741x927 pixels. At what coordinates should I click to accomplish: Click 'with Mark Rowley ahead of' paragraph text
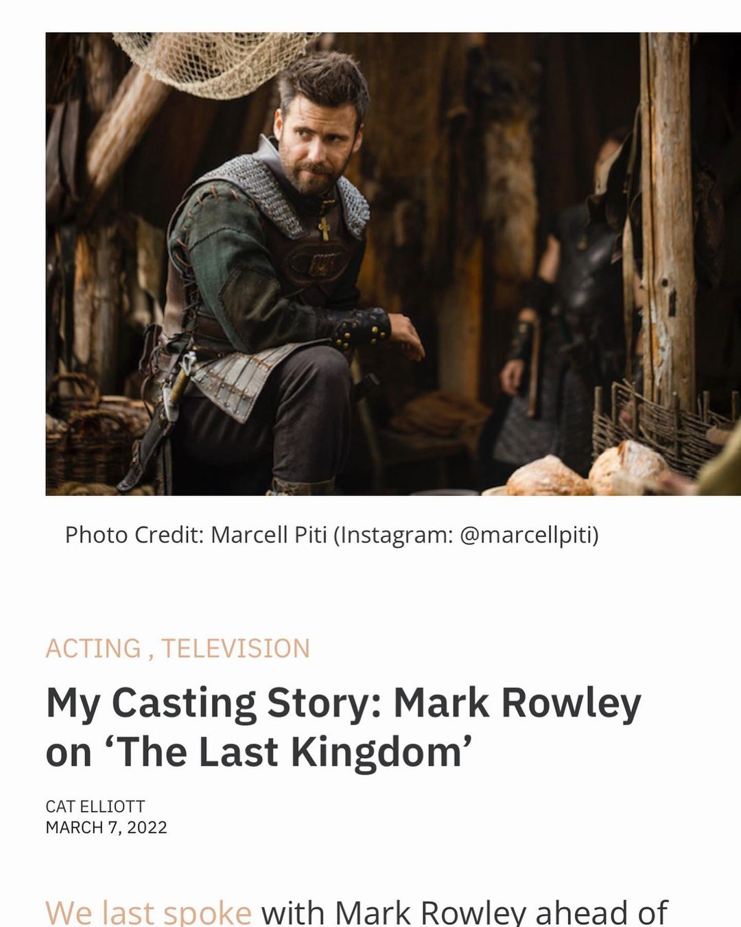[x=464, y=913]
